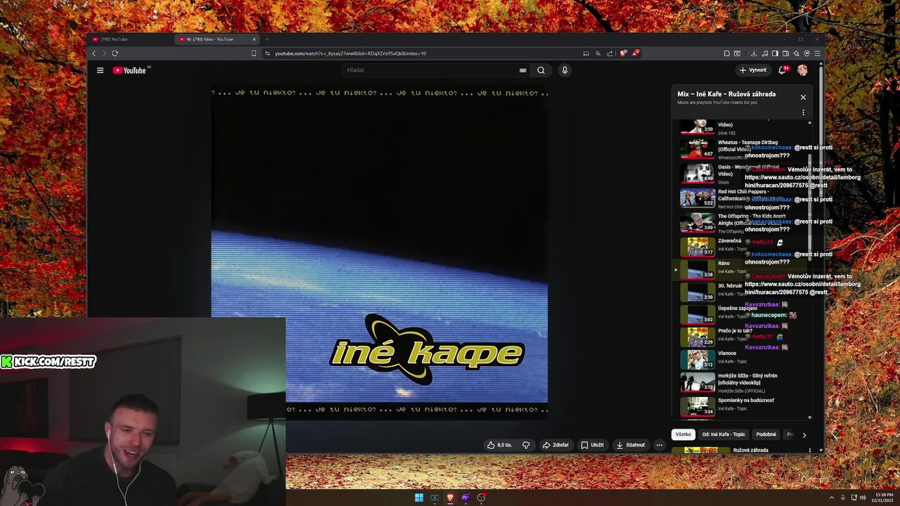Image resolution: width=900 pixels, height=506 pixels.
Task: Toggle the browser sidebar panel icon
Action: tap(775, 53)
